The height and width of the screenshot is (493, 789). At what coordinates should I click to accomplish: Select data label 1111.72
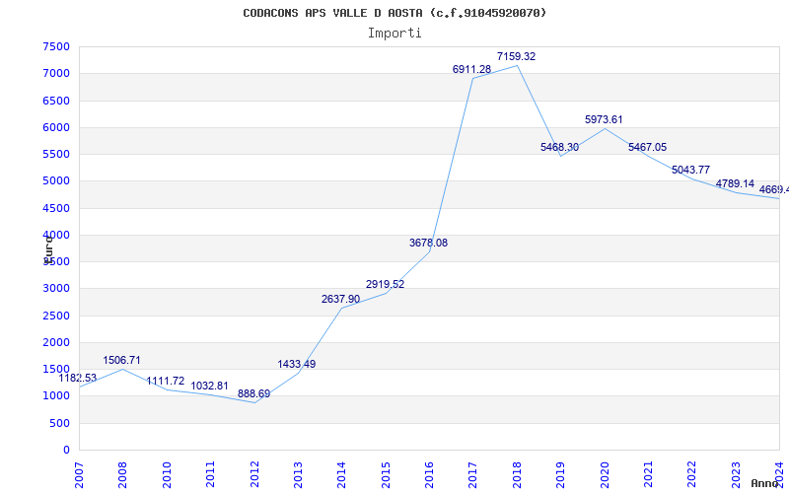pos(166,381)
